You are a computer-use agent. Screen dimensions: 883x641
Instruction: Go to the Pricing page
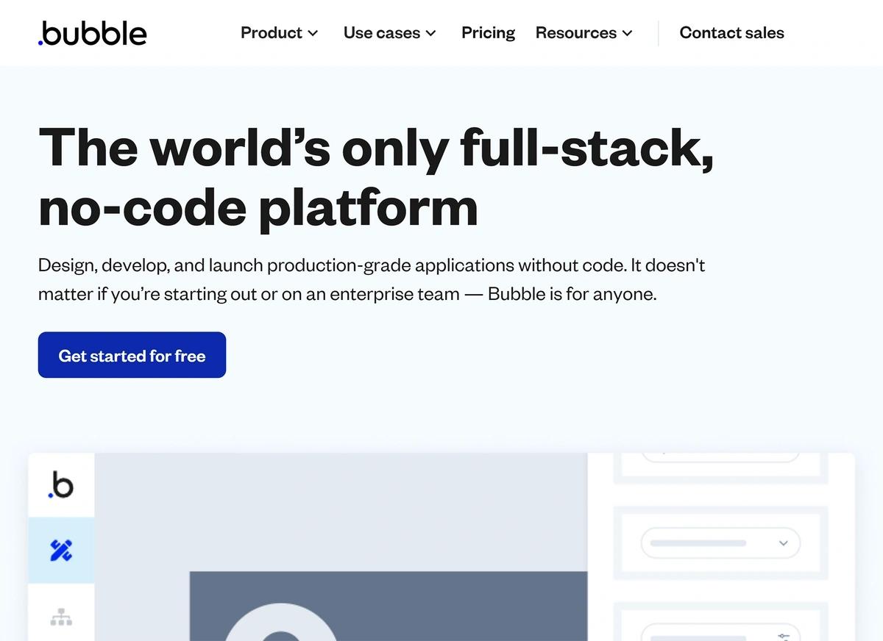[x=488, y=33]
